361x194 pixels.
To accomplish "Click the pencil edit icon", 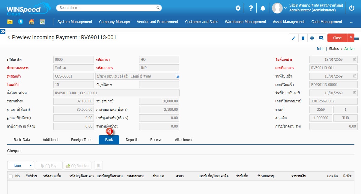I will click(x=294, y=38).
